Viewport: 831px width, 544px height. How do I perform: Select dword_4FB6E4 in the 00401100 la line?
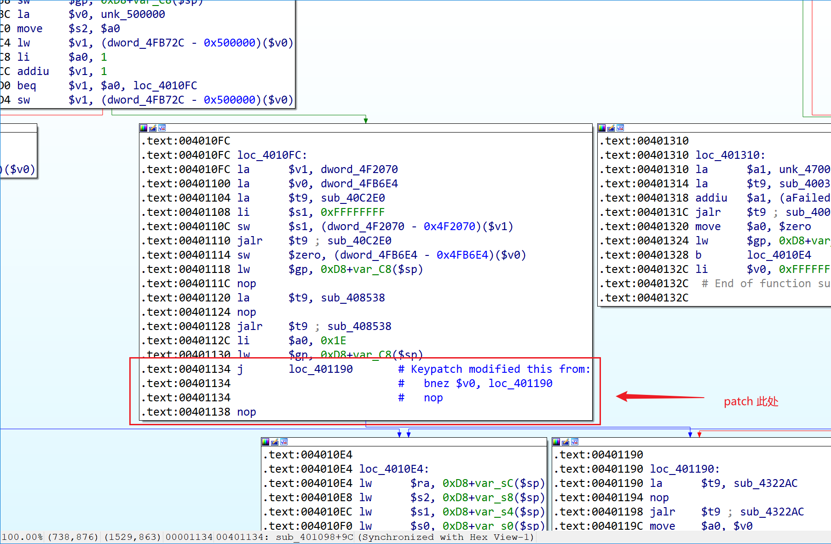click(359, 184)
